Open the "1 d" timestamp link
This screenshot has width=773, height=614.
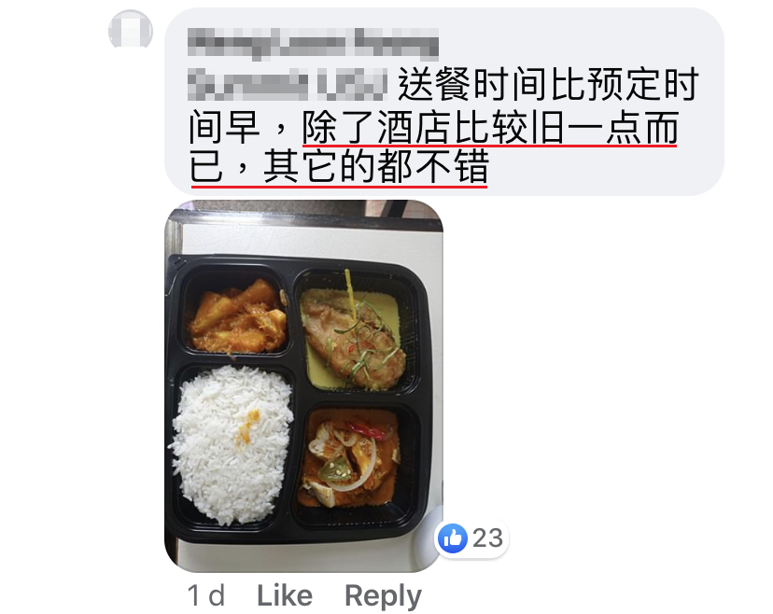206,595
